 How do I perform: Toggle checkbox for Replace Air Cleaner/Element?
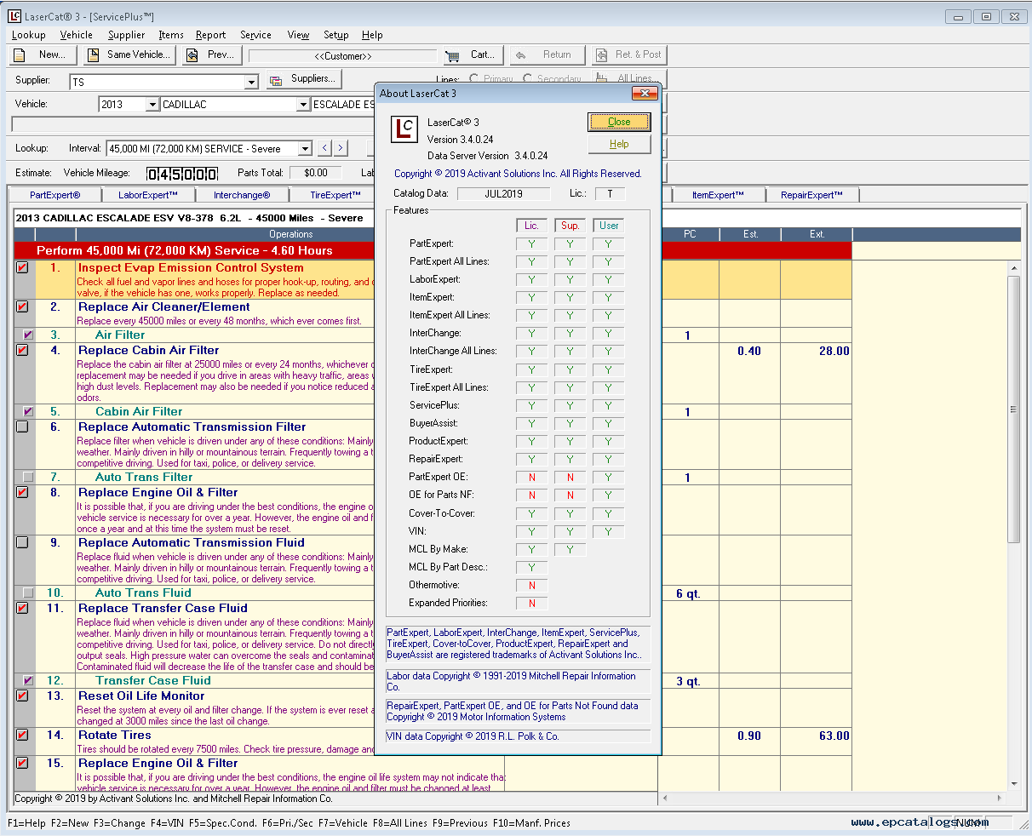tap(22, 306)
